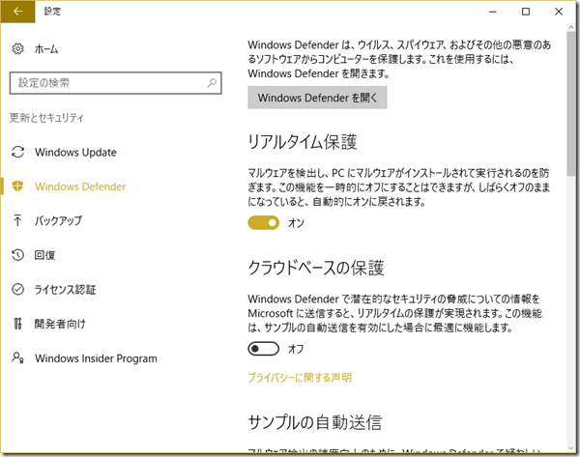The image size is (580, 457).
Task: Click the Windows Update sync icon
Action: (17, 152)
